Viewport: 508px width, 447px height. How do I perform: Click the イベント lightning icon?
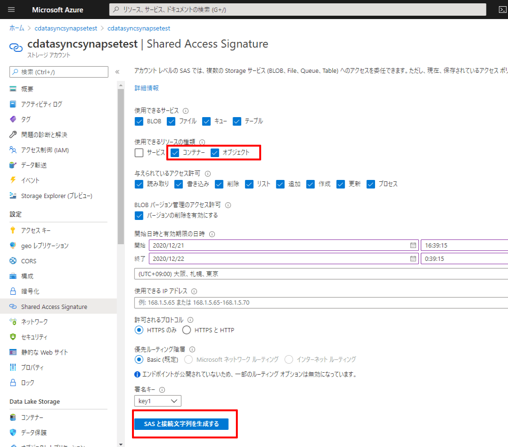[13, 180]
